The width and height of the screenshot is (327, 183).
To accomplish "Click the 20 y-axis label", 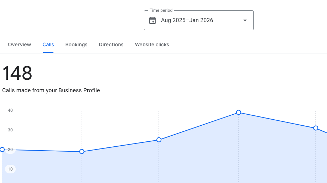I will click(10, 150).
